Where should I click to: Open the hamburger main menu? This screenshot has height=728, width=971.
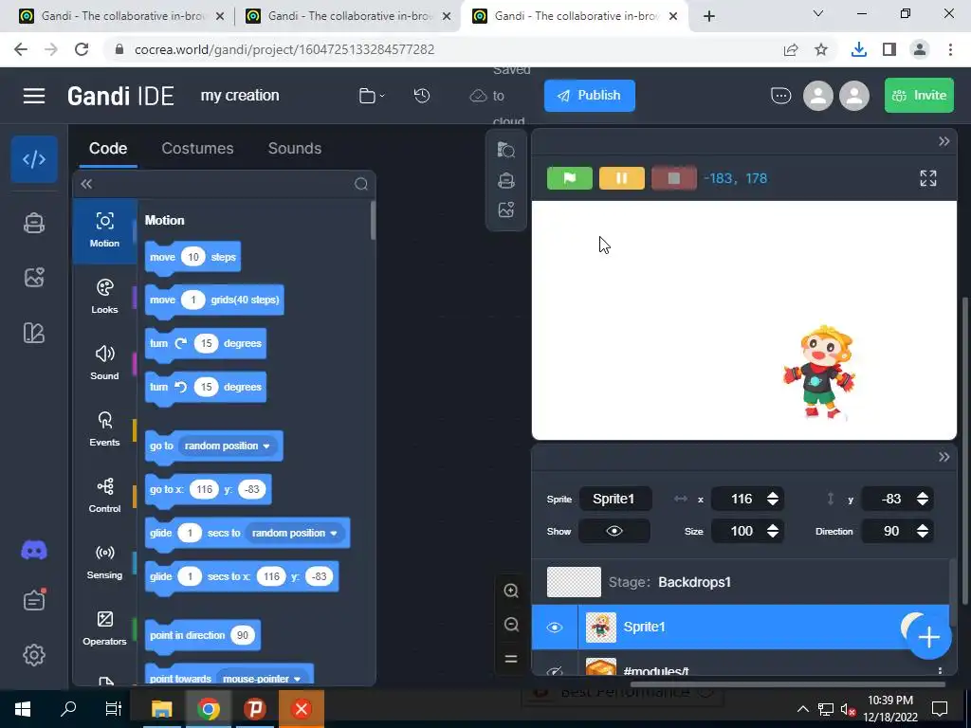coord(34,96)
